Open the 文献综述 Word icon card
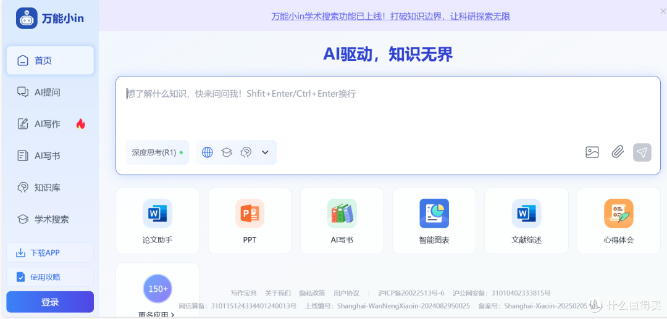This screenshot has width=667, height=319. [527, 221]
